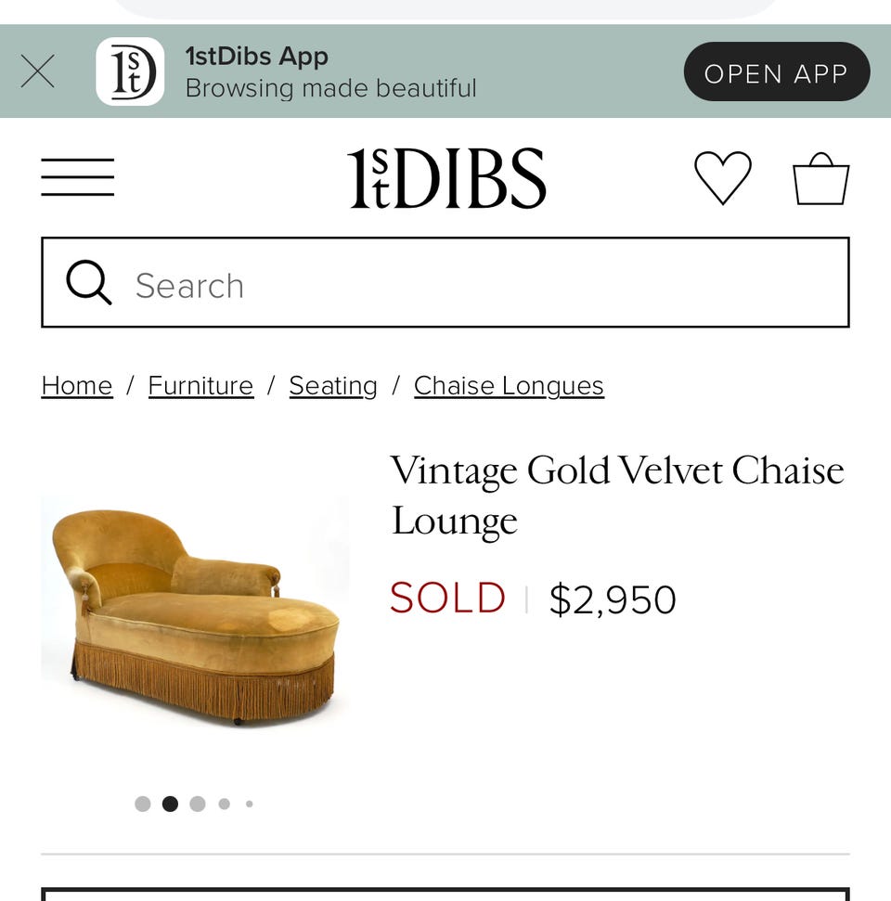
Task: Pick the smallest fifth carousel dot
Action: pos(249,804)
